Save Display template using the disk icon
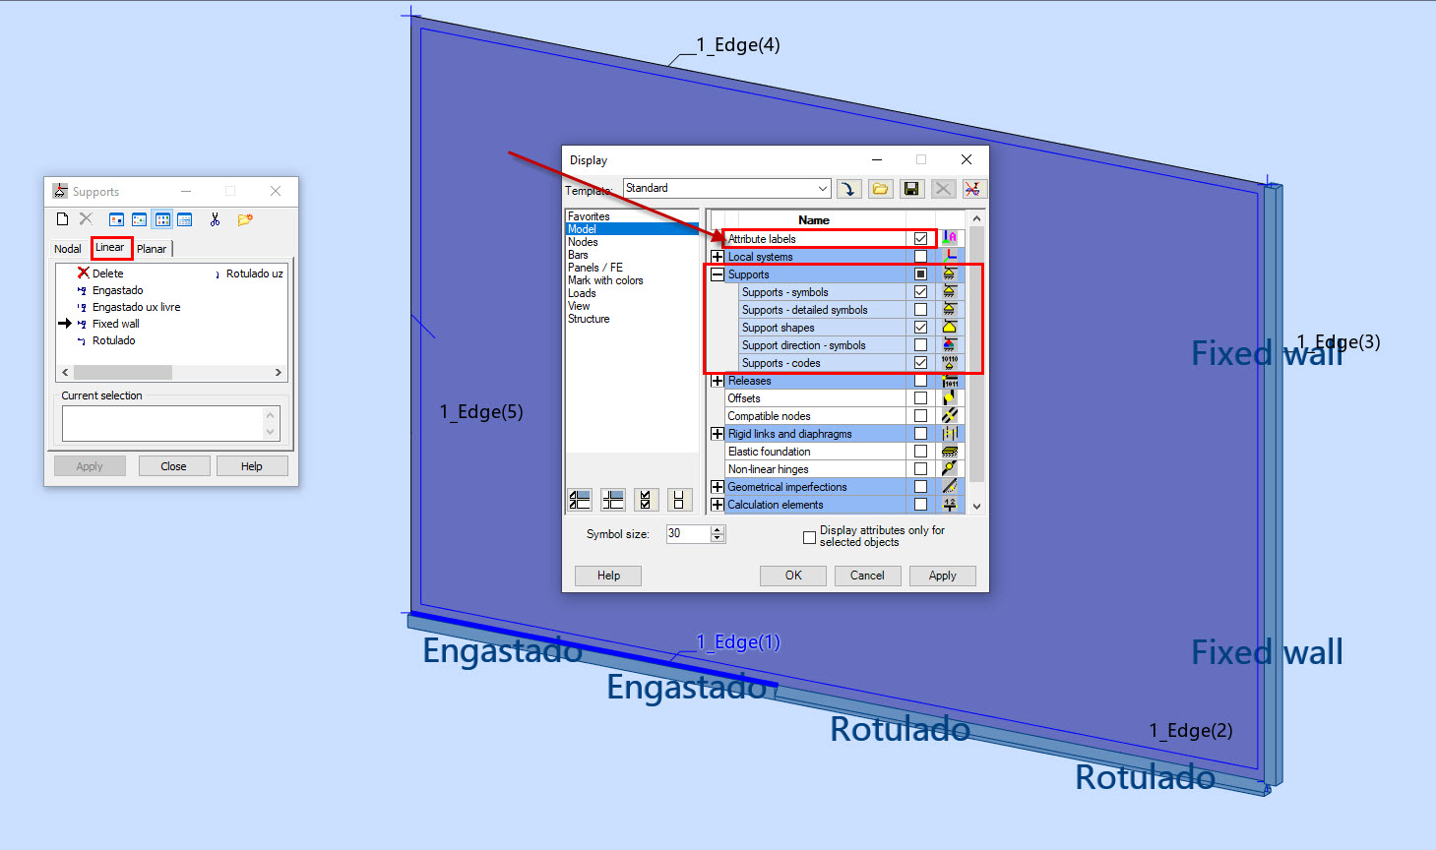 (x=911, y=188)
